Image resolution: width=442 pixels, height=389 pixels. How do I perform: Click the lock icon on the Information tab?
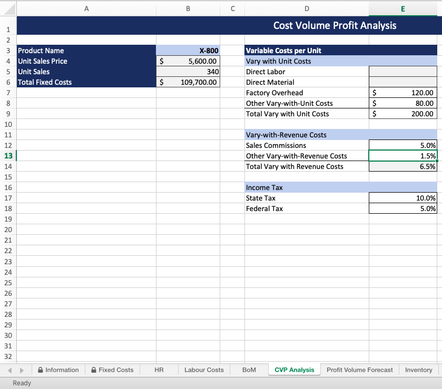click(x=40, y=370)
